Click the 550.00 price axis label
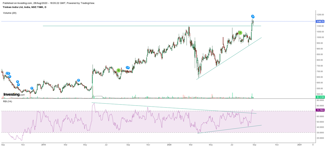The width and height of the screenshot is (326, 147). [x=320, y=89]
